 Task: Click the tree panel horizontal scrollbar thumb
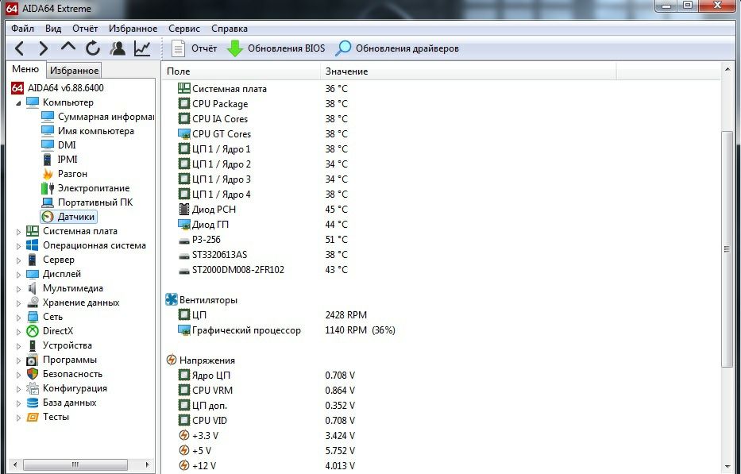[75, 464]
